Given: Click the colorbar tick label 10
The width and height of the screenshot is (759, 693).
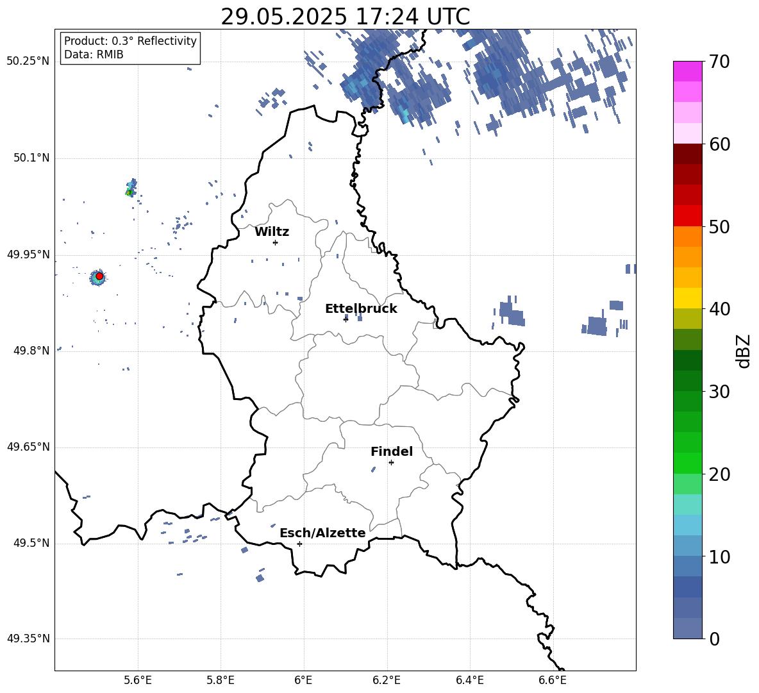Looking at the screenshot, I should click(x=719, y=556).
